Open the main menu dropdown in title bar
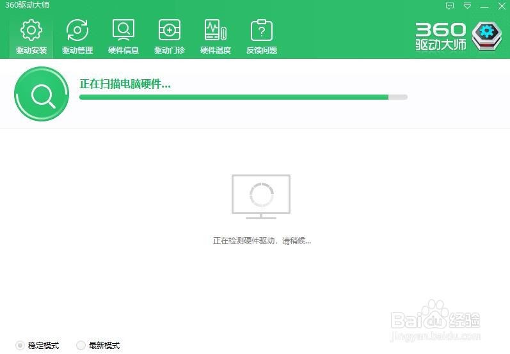The height and width of the screenshot is (354, 510). (467, 6)
